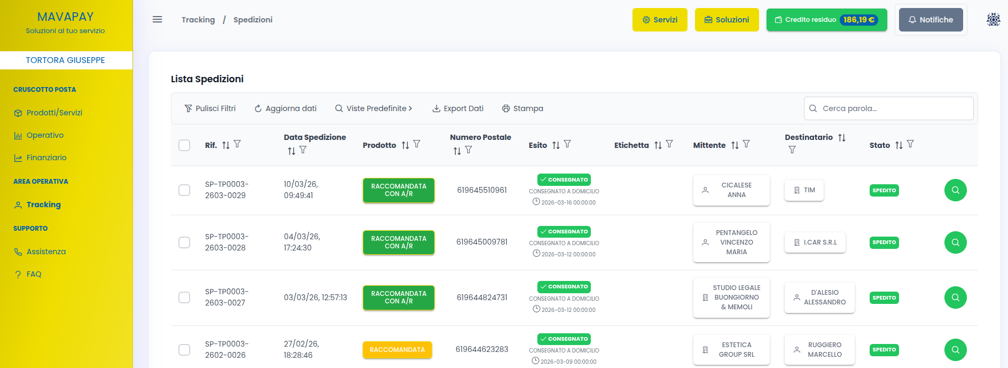Go to Finanziario in the sidebar
This screenshot has width=1008, height=368.
pyautogui.click(x=46, y=158)
